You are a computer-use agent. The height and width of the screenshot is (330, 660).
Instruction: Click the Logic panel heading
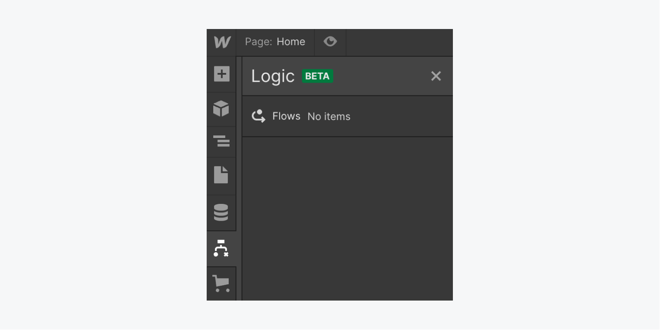click(x=273, y=76)
